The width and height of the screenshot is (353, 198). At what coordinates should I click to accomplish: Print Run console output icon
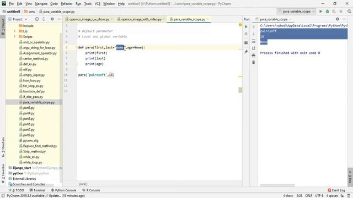click(x=254, y=55)
